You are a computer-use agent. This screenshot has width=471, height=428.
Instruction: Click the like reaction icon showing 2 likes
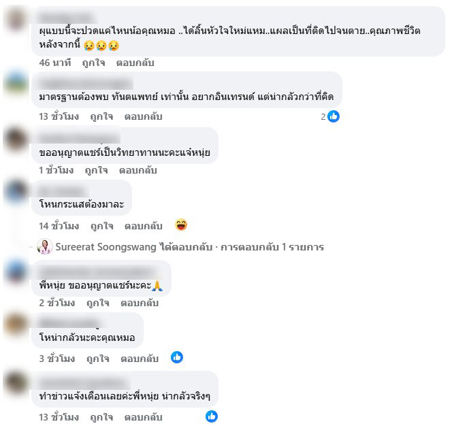point(333,116)
